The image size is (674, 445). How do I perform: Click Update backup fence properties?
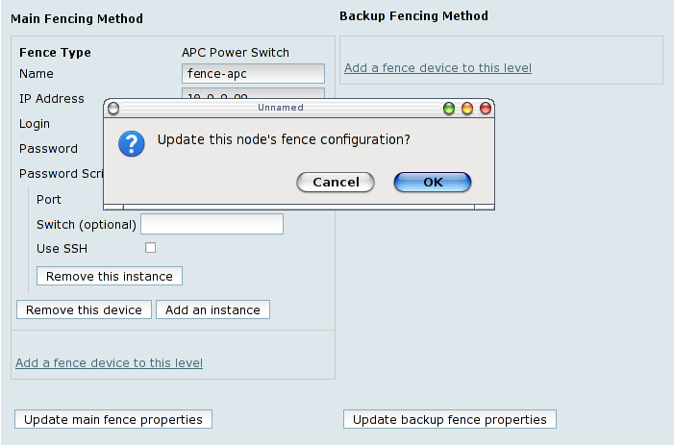(449, 419)
